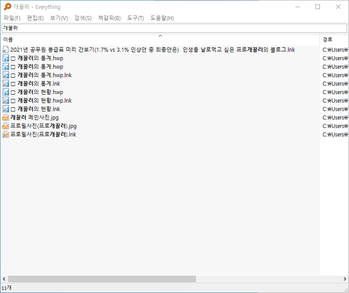Screen dimensions: 349x293
Task: Minimize the Everything window
Action: [x=298, y=7]
